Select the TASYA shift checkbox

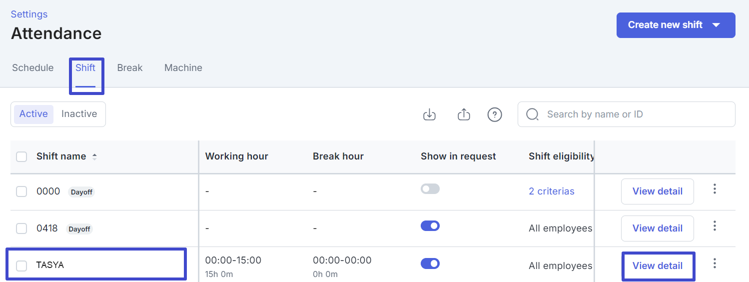pos(21,266)
